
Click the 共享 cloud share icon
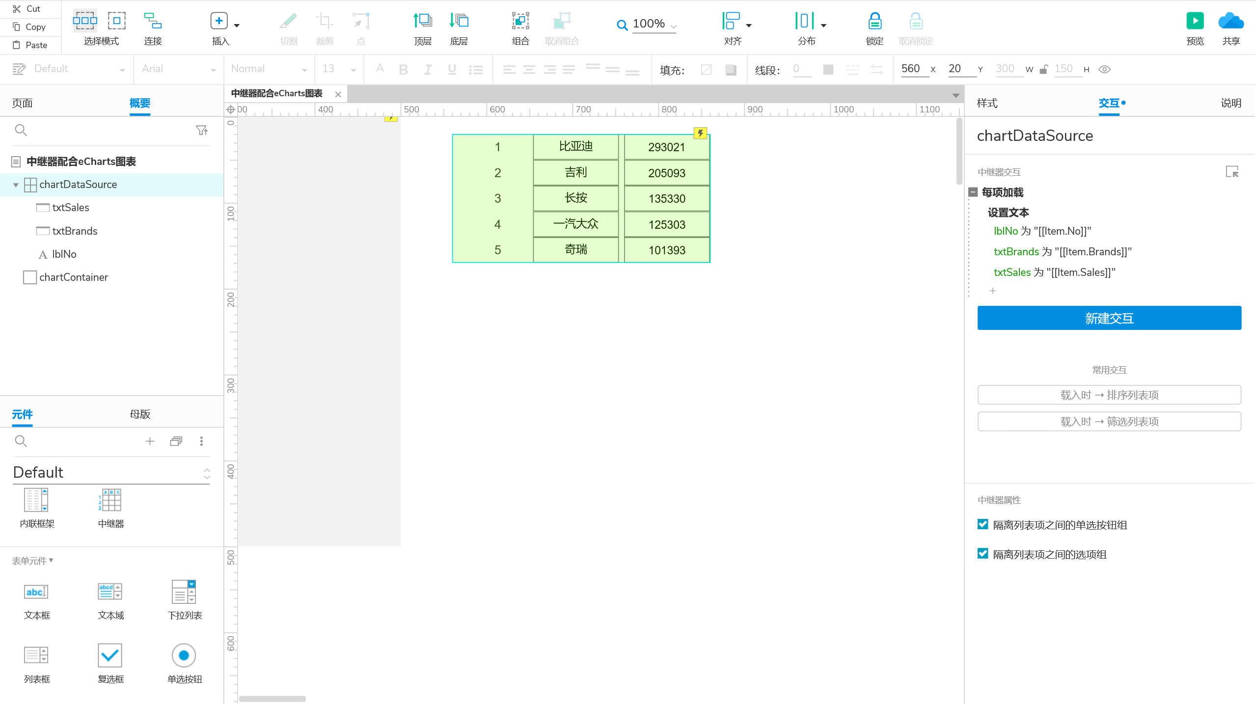1231,21
